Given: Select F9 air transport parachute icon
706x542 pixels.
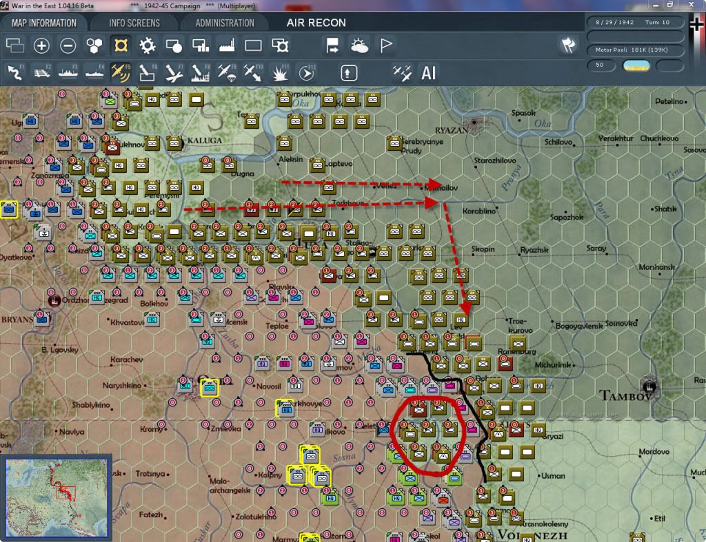Looking at the screenshot, I should [x=226, y=72].
